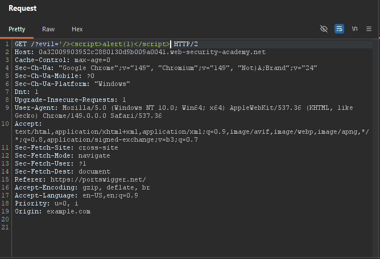This screenshot has width=380, height=259.
Task: Switch to the Hex tab
Action: (x=77, y=29)
